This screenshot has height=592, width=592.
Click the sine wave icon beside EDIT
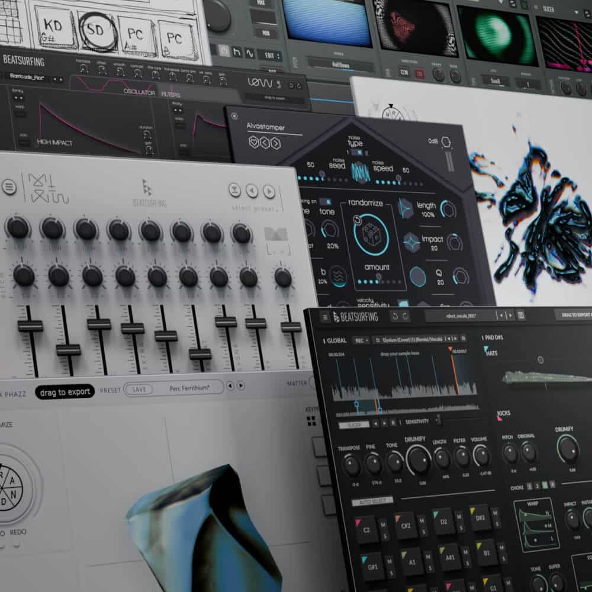click(250, 54)
